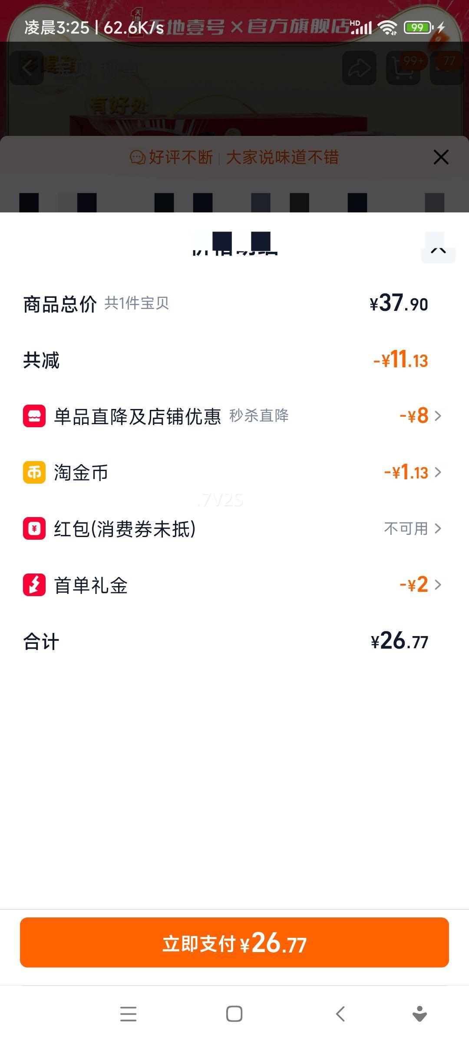Expand the 单品直降及店铺优惠 -¥8 chevron
The width and height of the screenshot is (469, 1042).
(x=438, y=416)
